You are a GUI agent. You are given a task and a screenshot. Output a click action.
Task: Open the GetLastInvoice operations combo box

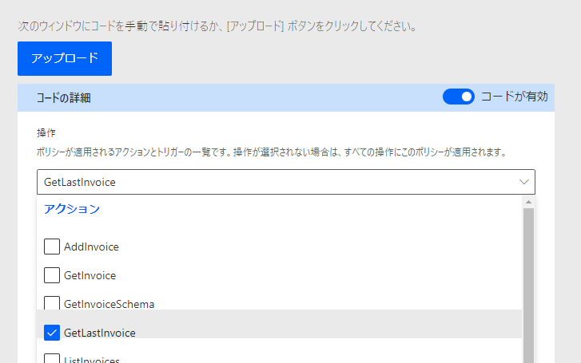coord(272,182)
